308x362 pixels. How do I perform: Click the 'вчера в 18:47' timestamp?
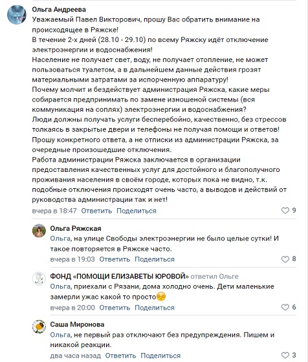(54, 211)
